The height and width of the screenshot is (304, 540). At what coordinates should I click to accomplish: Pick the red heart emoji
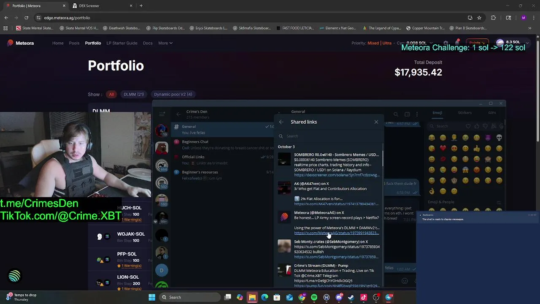(443, 148)
